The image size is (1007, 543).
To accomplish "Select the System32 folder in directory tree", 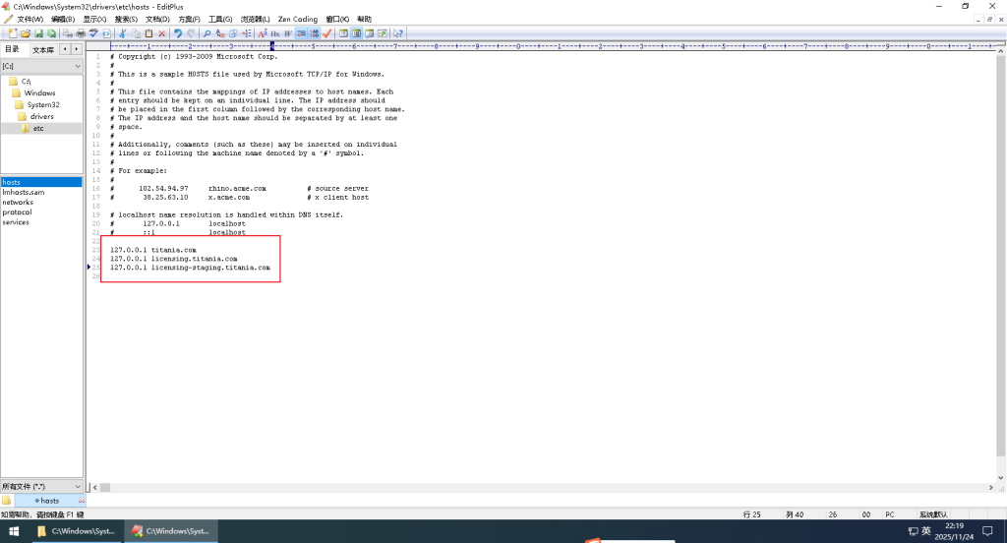I will pos(42,104).
